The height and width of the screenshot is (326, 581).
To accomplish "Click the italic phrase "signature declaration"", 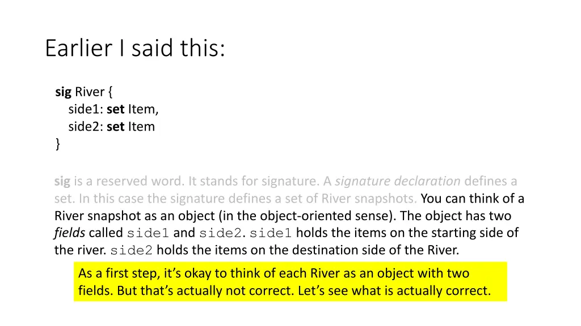I will point(398,181).
